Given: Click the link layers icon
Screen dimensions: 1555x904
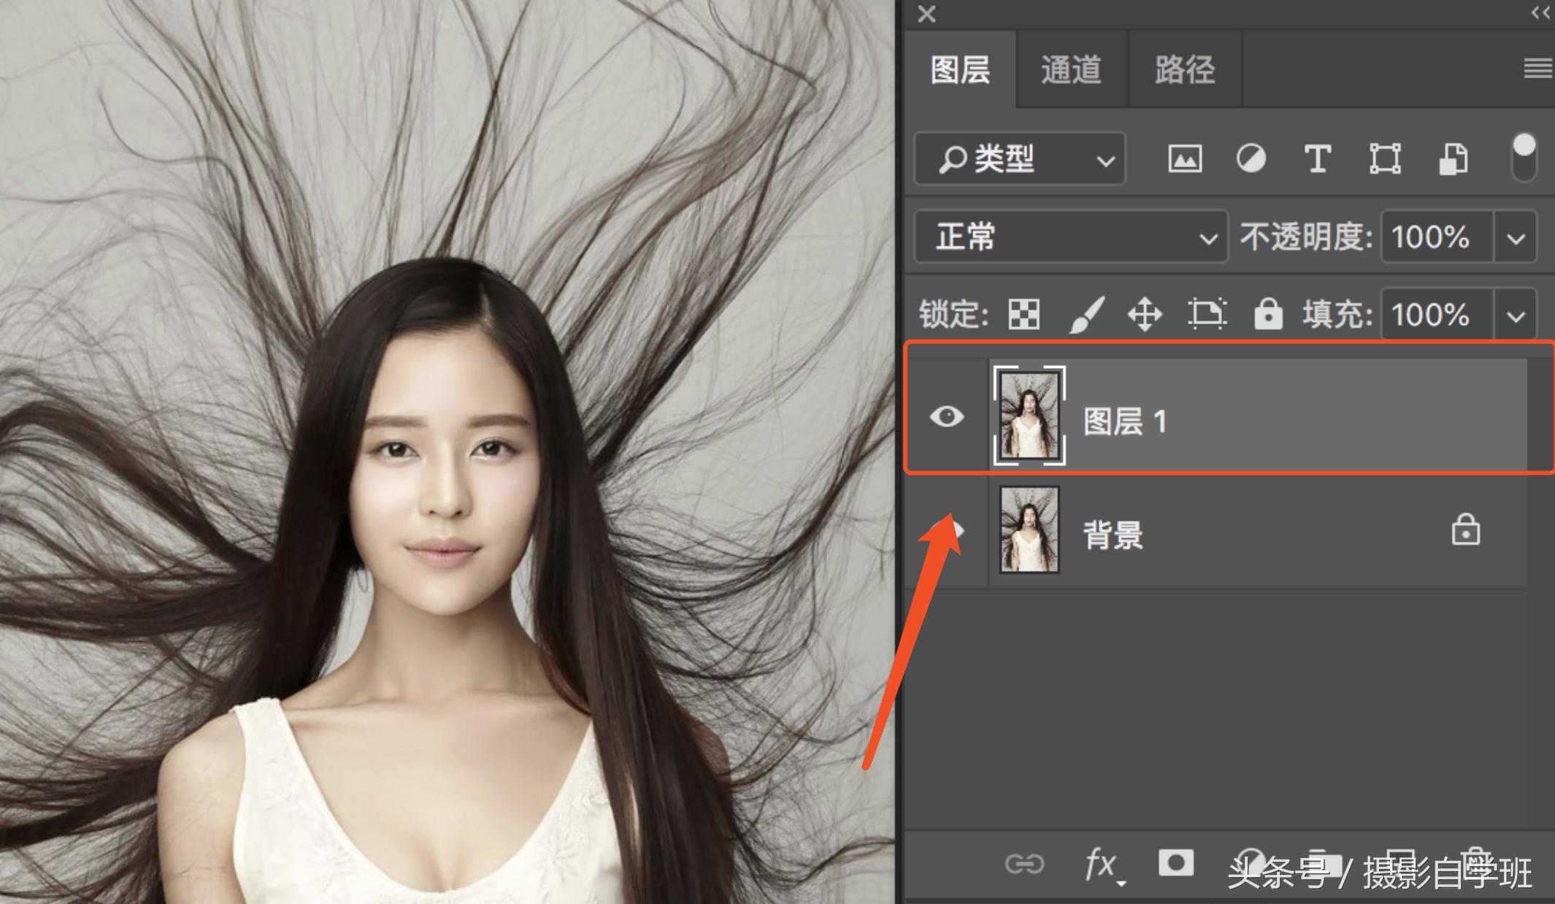Looking at the screenshot, I should [1025, 864].
